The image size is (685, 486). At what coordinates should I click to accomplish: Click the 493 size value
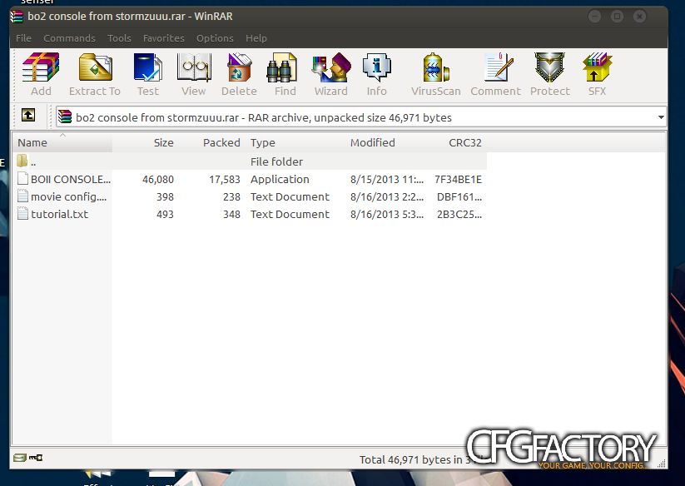[x=165, y=214]
